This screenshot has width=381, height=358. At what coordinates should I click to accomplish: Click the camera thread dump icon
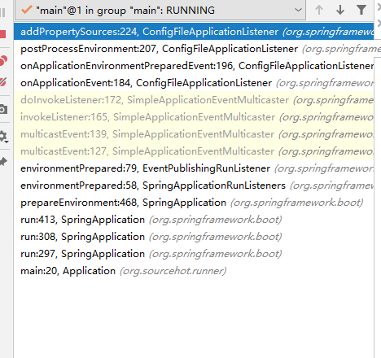[x=3, y=109]
